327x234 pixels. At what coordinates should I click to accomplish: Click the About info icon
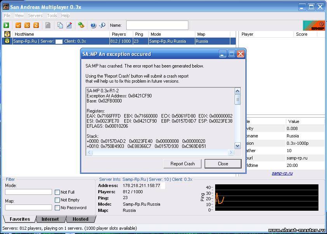click(102, 25)
